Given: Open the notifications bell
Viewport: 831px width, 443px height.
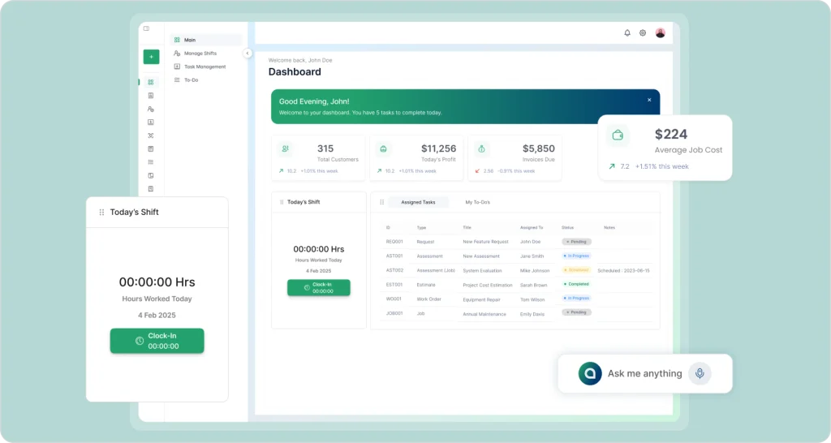Looking at the screenshot, I should point(627,32).
